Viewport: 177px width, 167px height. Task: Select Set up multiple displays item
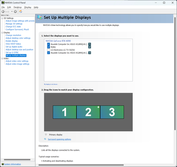[16, 56]
